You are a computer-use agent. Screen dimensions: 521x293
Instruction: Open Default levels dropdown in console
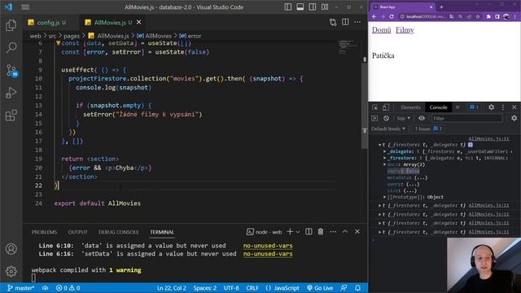click(388, 129)
